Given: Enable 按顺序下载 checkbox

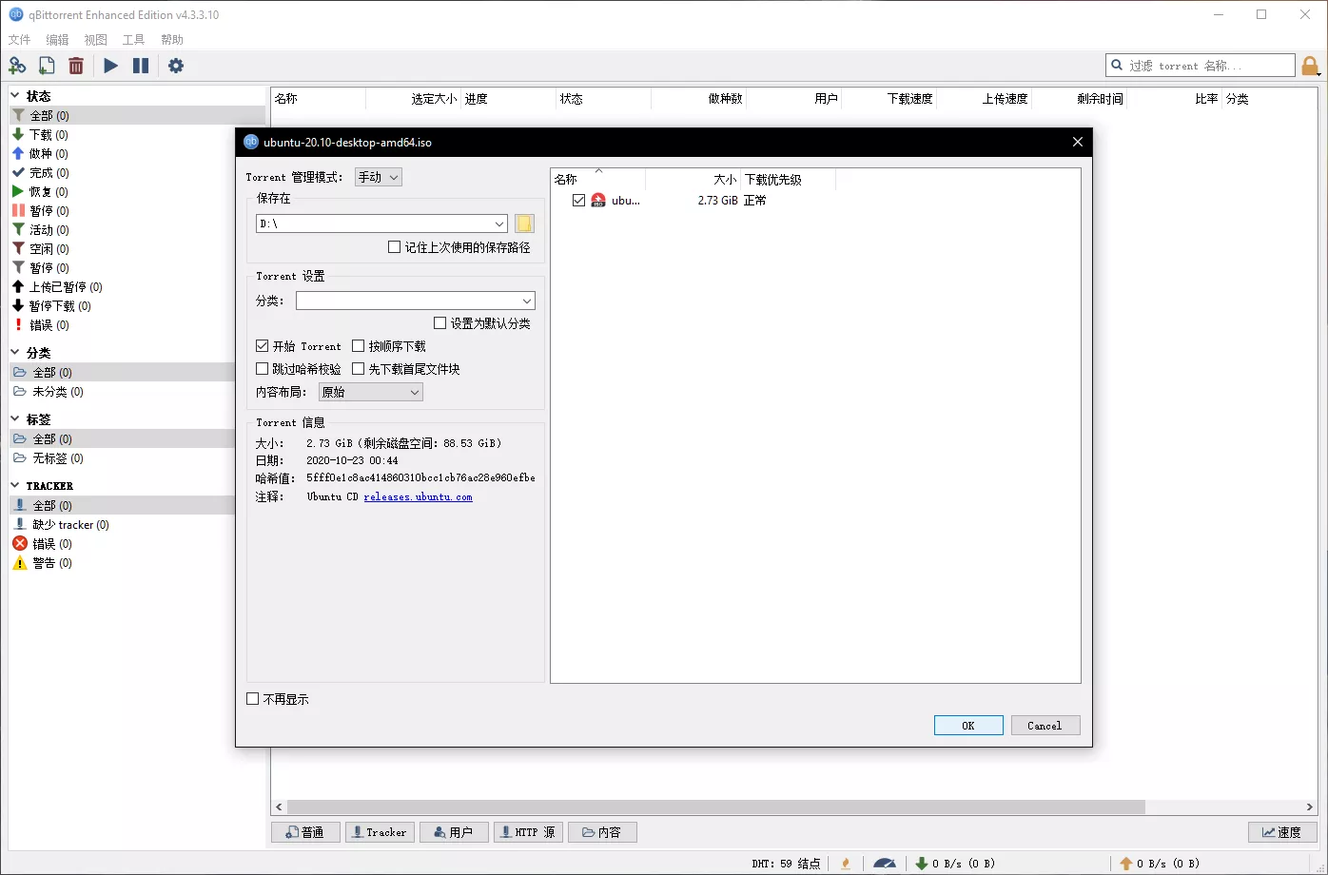Looking at the screenshot, I should click(359, 346).
